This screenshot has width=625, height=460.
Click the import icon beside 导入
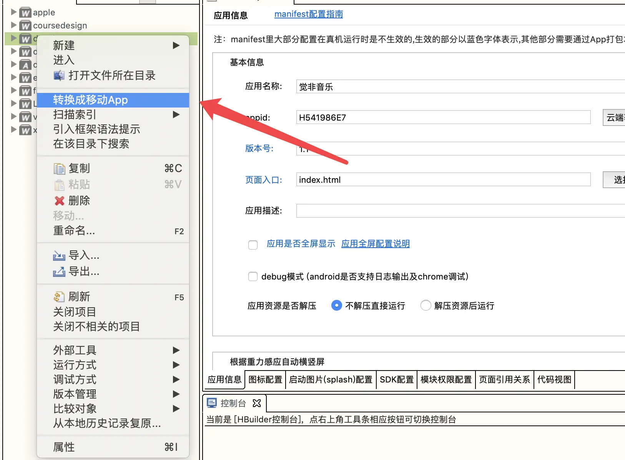(59, 255)
